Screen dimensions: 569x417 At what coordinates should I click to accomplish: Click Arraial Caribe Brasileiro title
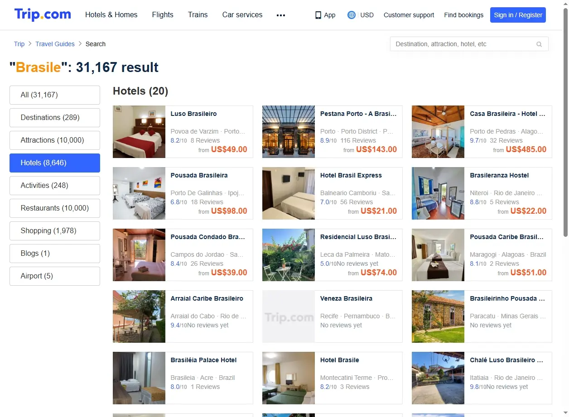click(x=207, y=298)
